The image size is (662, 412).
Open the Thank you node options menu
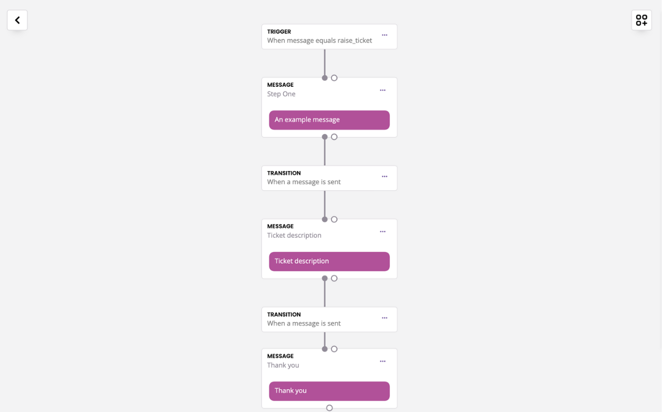pyautogui.click(x=383, y=361)
